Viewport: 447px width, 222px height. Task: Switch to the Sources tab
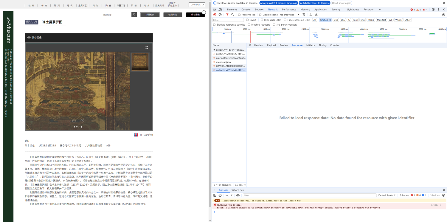point(259,10)
